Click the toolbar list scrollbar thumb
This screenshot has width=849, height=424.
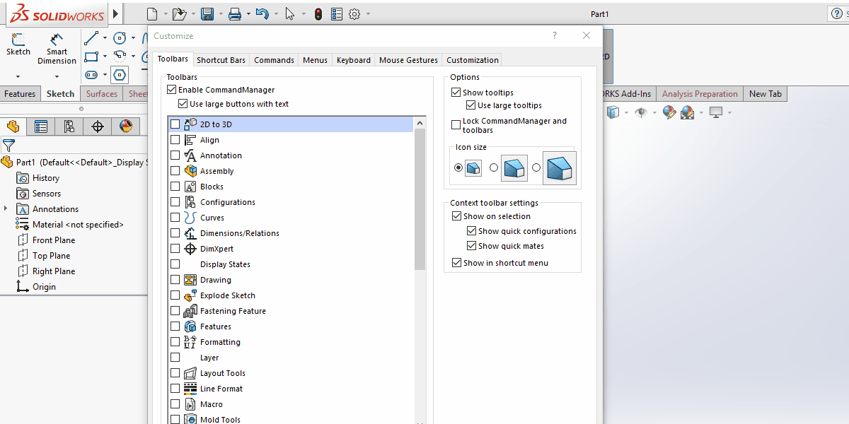point(420,199)
